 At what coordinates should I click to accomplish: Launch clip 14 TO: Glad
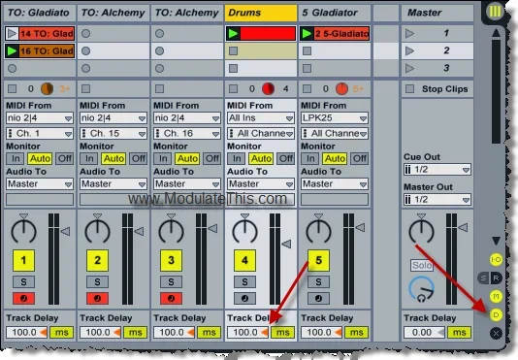point(12,33)
